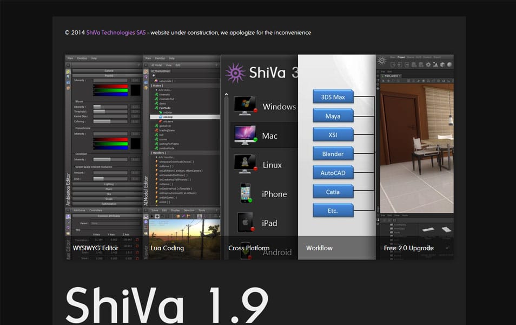Screen dimensions: 516x325
Task: Click the blue icon beside onLoop
Action: 161,117
